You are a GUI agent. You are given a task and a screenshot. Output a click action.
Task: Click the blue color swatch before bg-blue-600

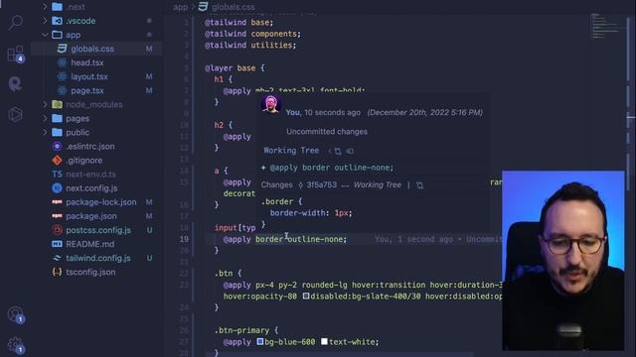pos(260,341)
